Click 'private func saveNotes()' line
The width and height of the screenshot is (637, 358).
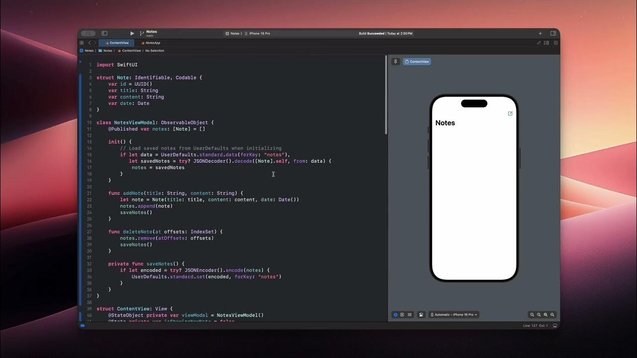click(x=146, y=264)
